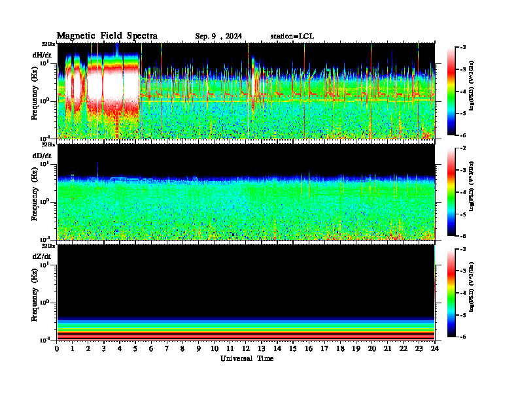The image size is (518, 400).
Task: Click the hour "12" tick label on time axis
Action: click(246, 348)
